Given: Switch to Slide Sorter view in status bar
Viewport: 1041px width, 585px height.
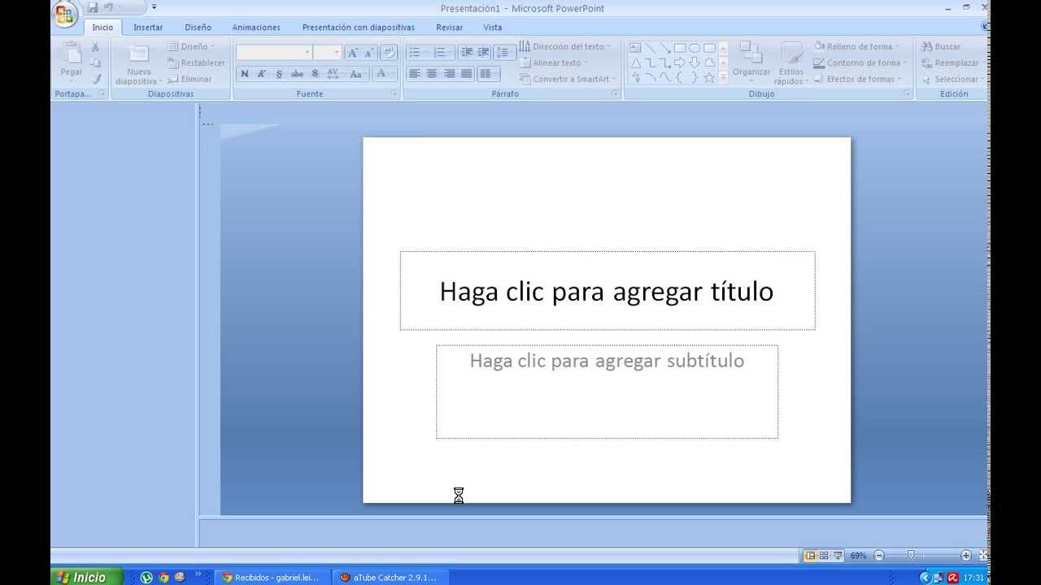Looking at the screenshot, I should 824,556.
